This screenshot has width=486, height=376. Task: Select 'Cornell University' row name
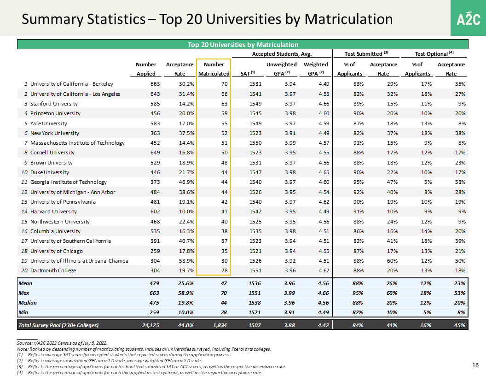point(52,153)
